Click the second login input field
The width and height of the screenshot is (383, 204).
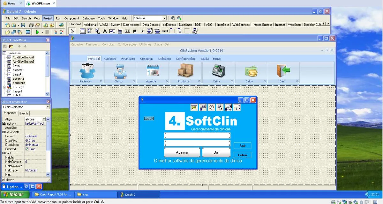197,143
